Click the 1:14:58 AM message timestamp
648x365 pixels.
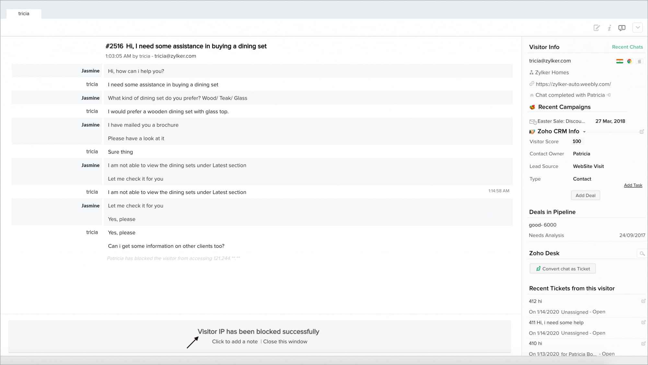[499, 191]
